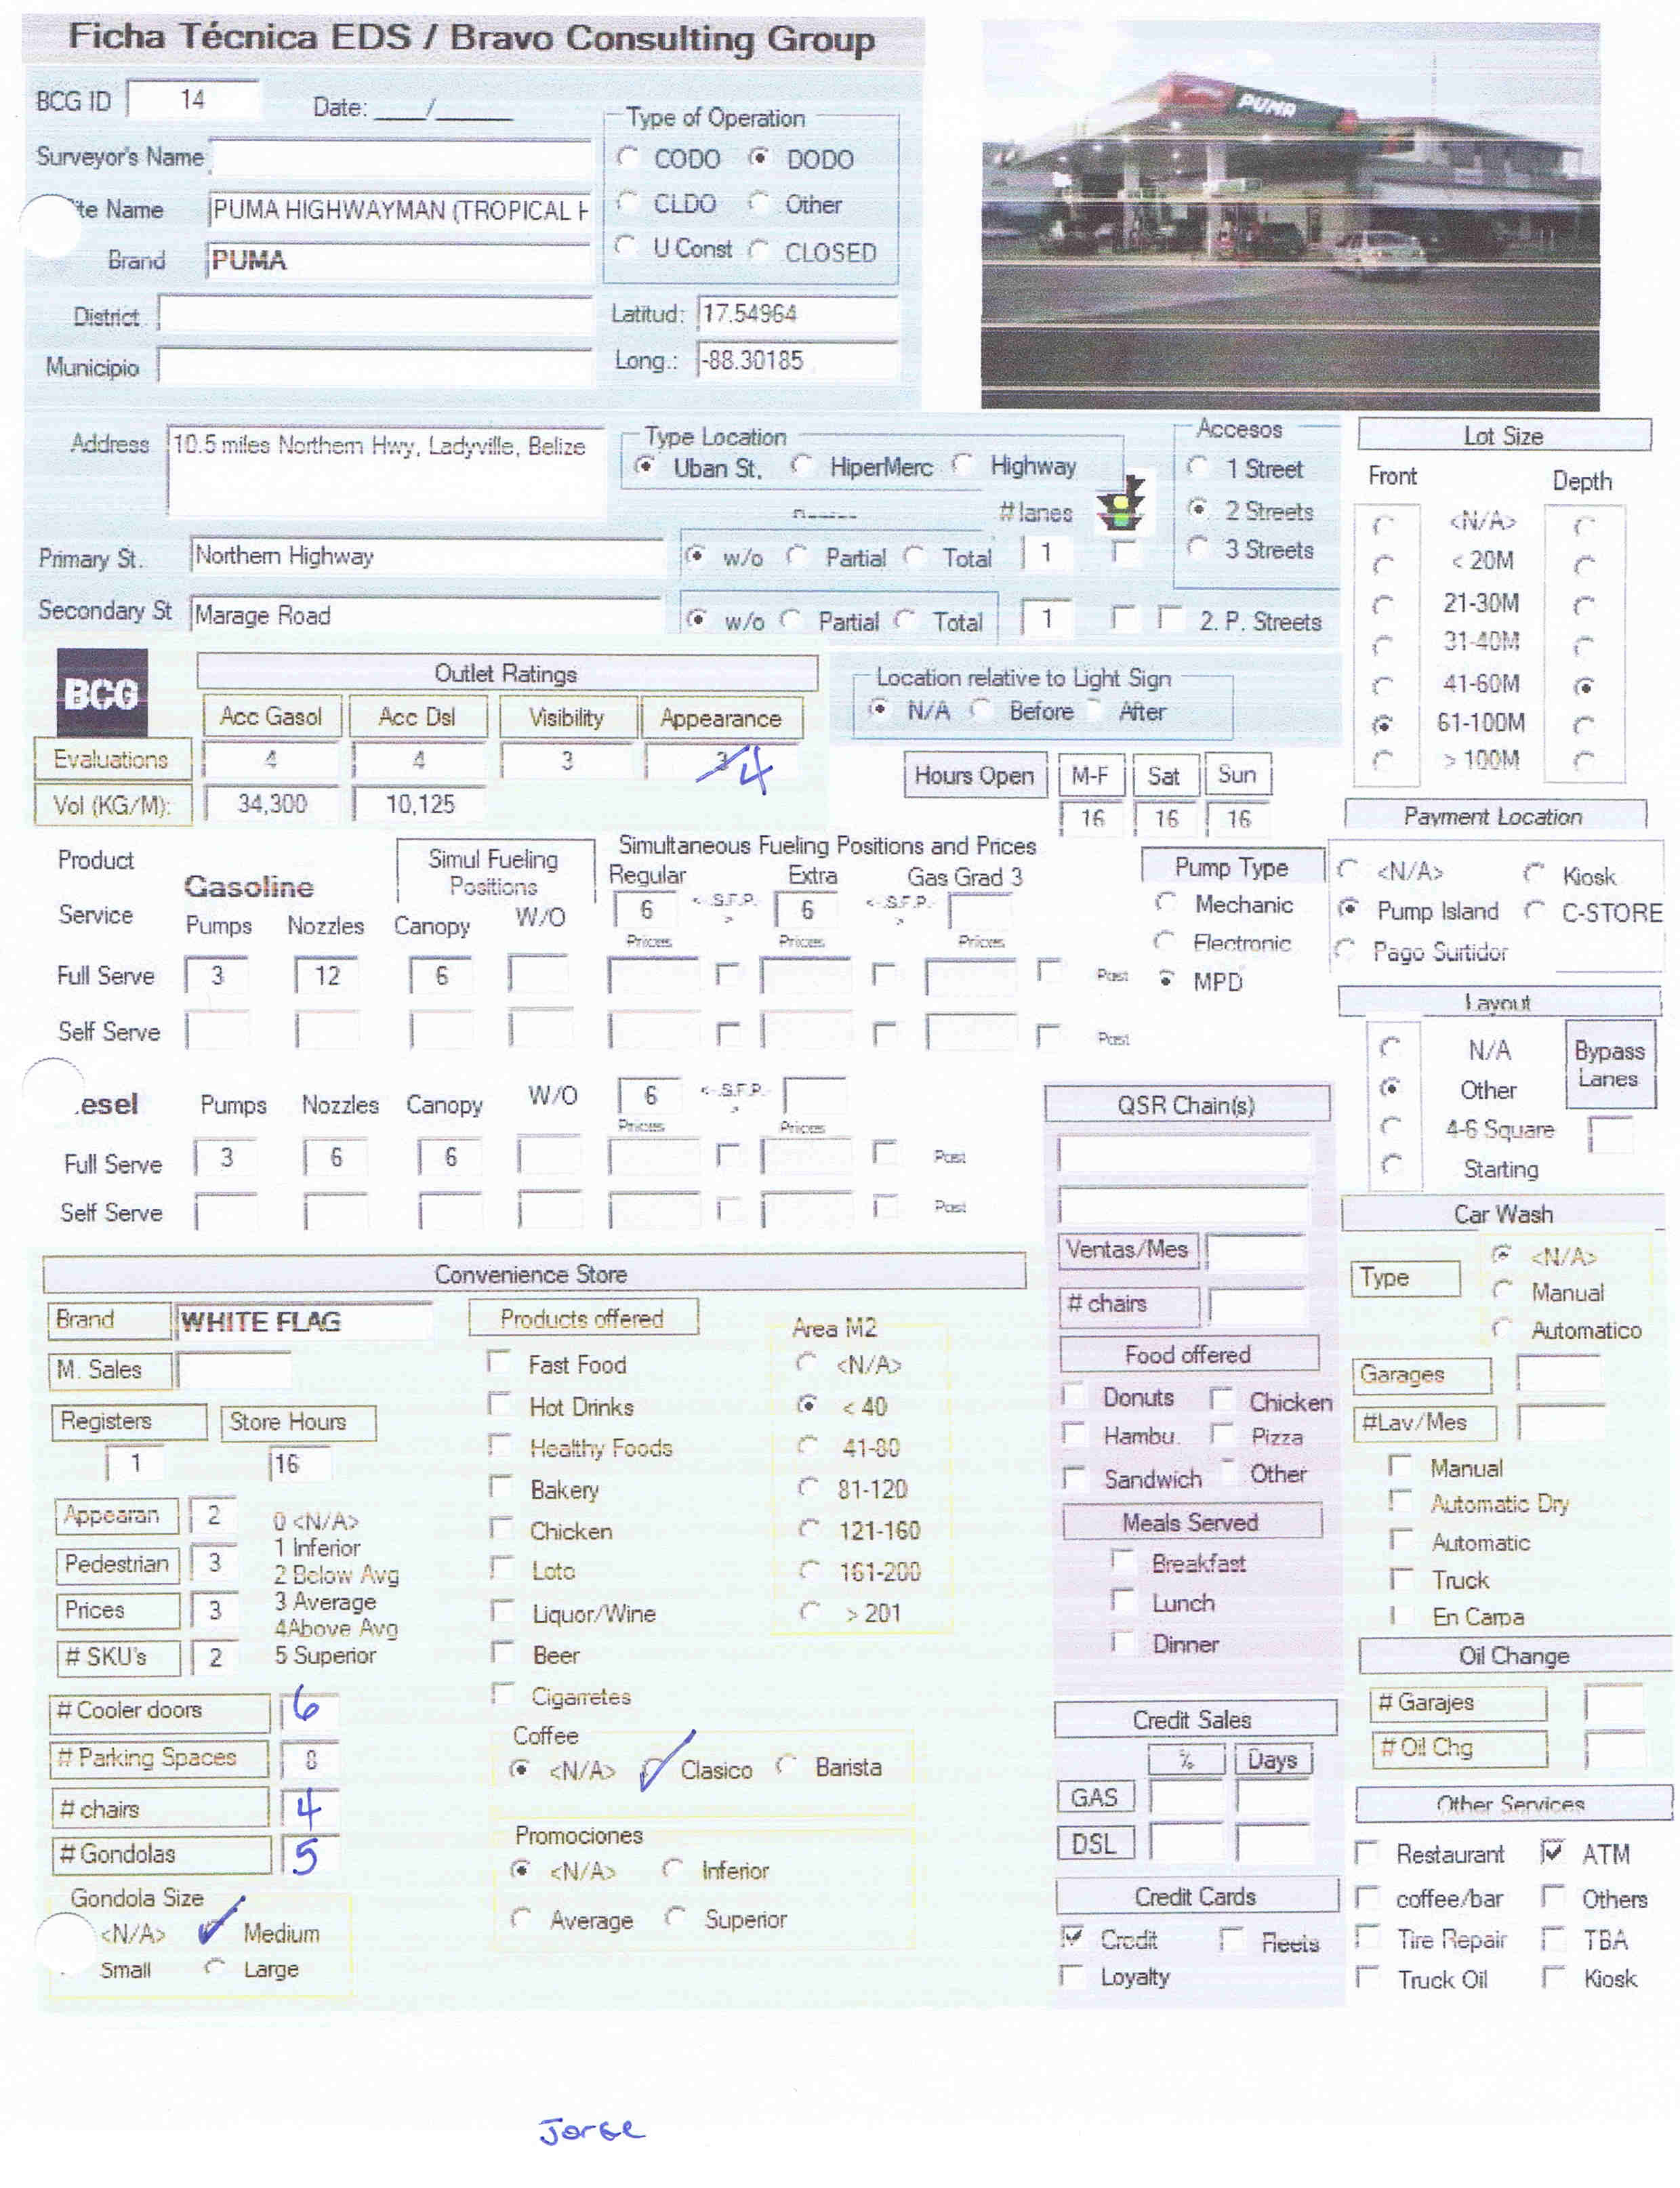Click handwritten name Jorge

591,2130
